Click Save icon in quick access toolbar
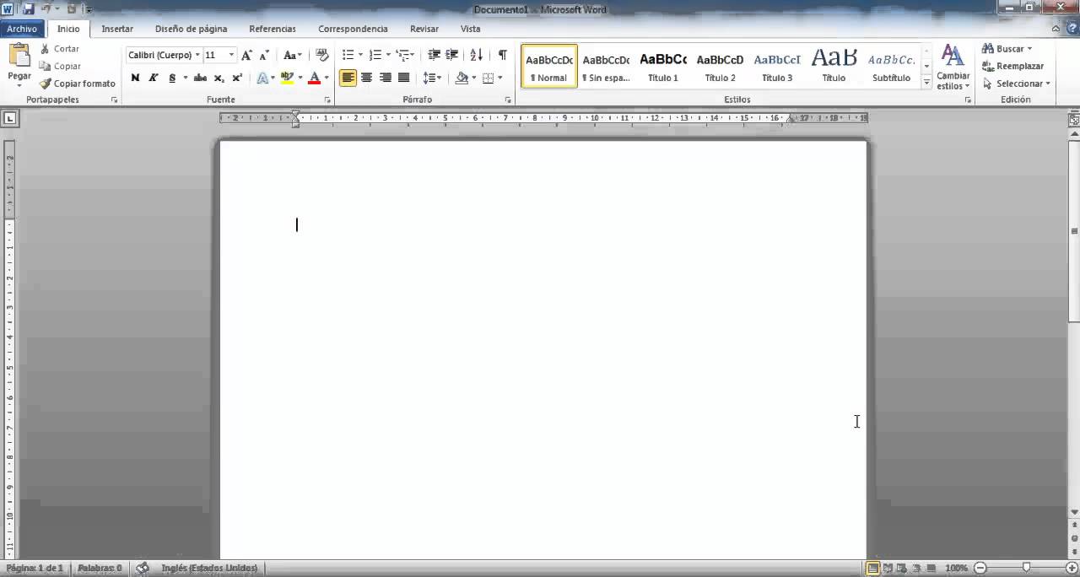This screenshot has width=1080, height=577. pyautogui.click(x=28, y=8)
